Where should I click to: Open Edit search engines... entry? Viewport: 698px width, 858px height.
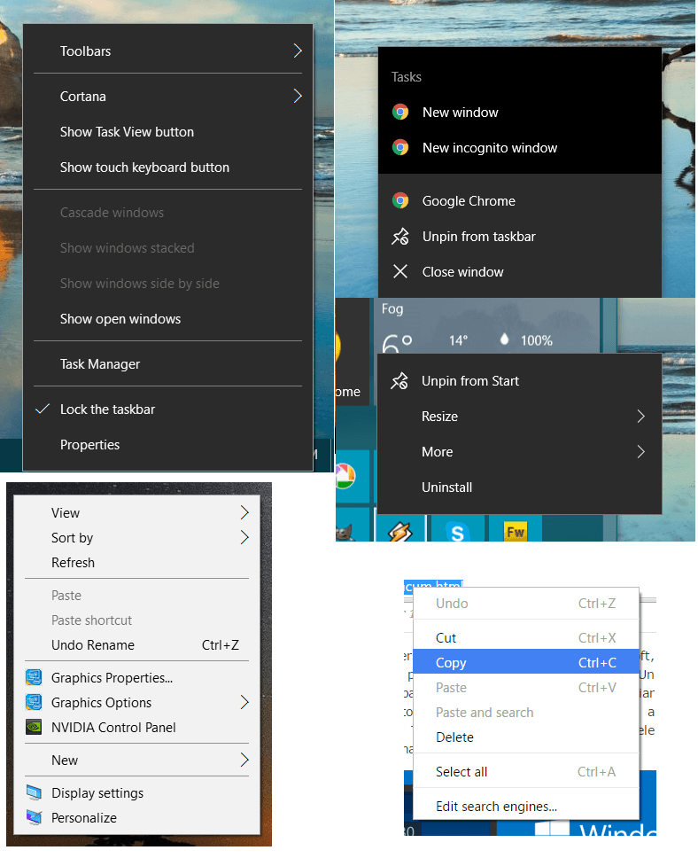(x=496, y=807)
